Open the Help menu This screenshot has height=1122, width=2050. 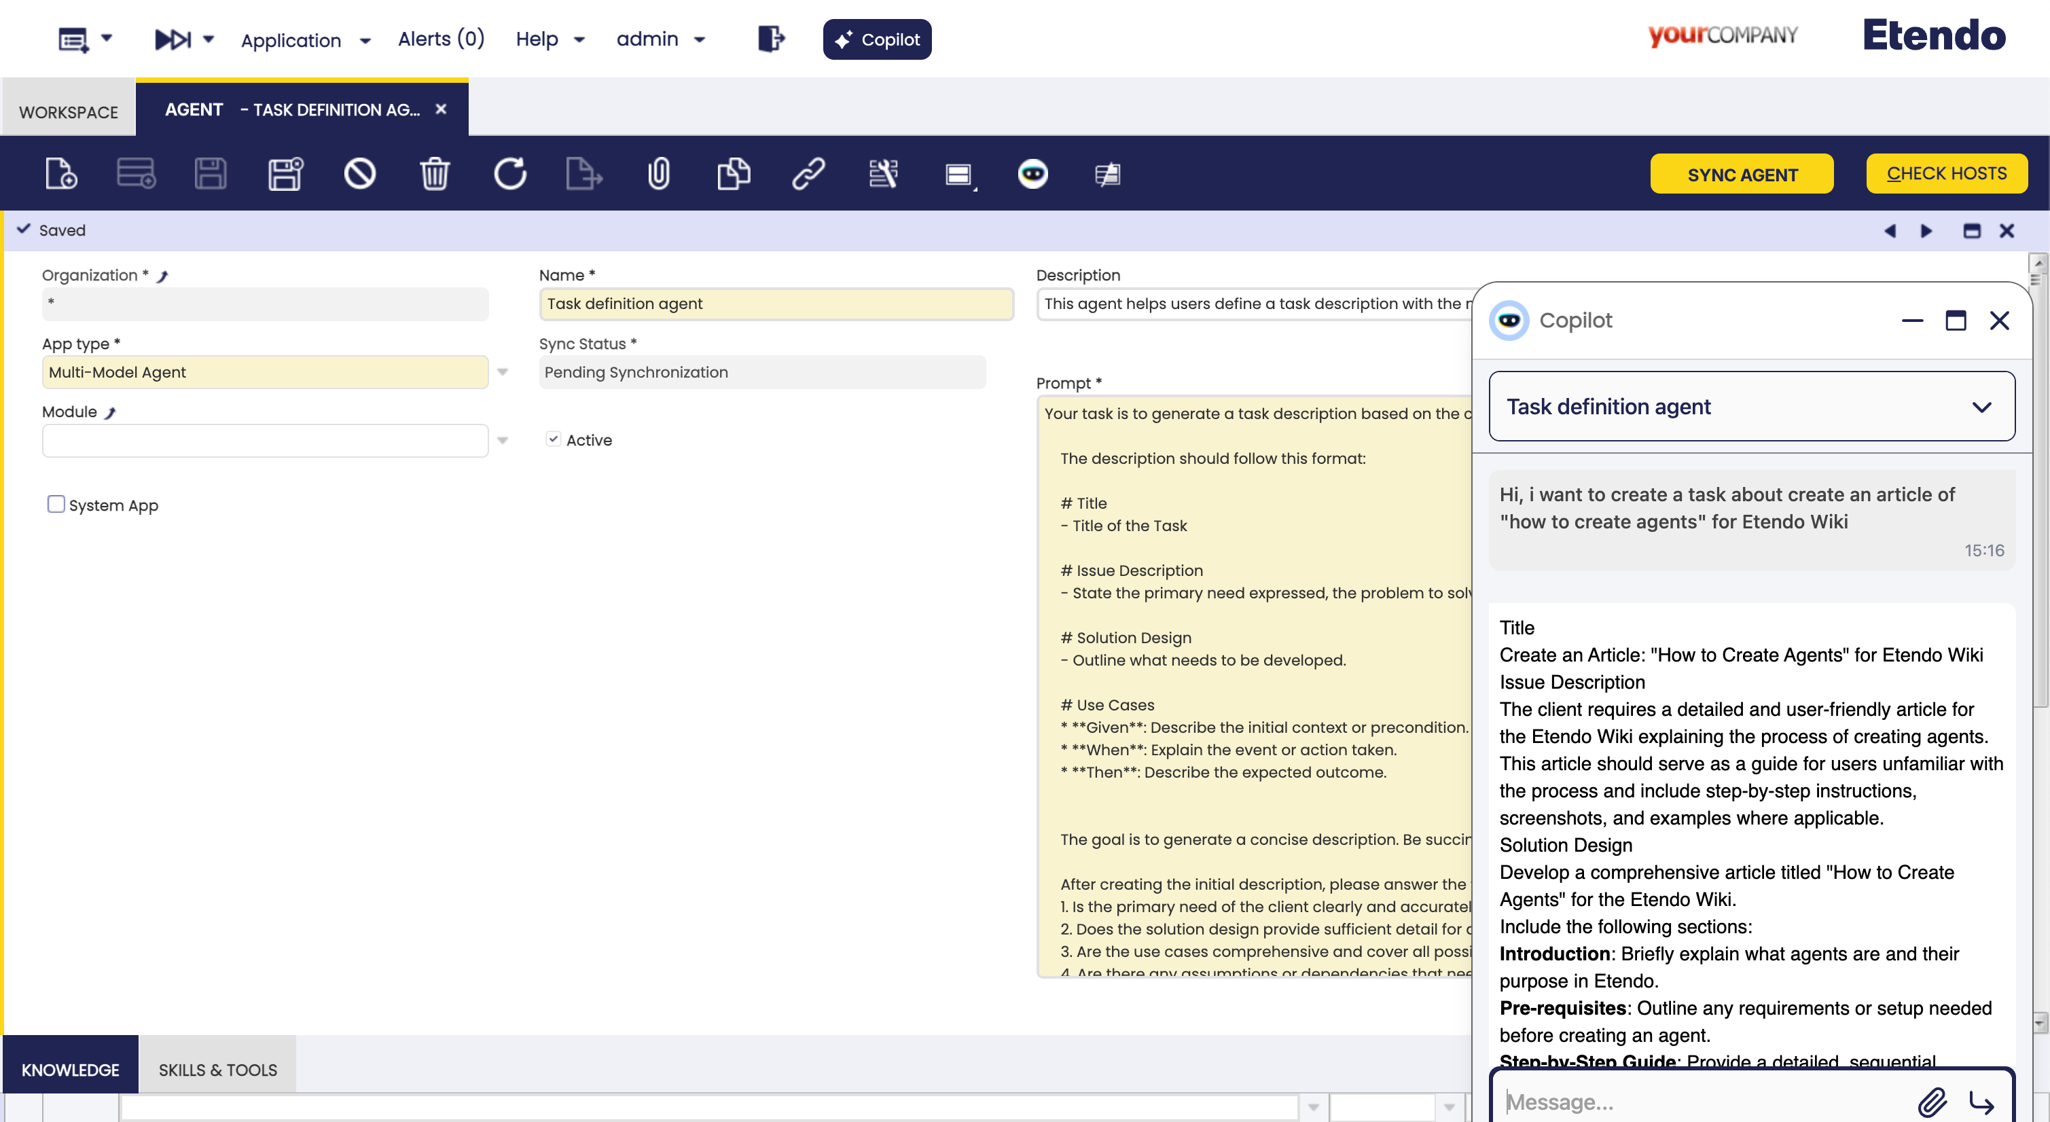(550, 39)
